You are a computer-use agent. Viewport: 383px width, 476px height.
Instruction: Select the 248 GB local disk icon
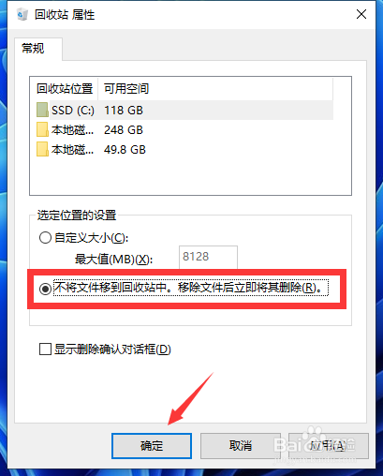(x=42, y=129)
